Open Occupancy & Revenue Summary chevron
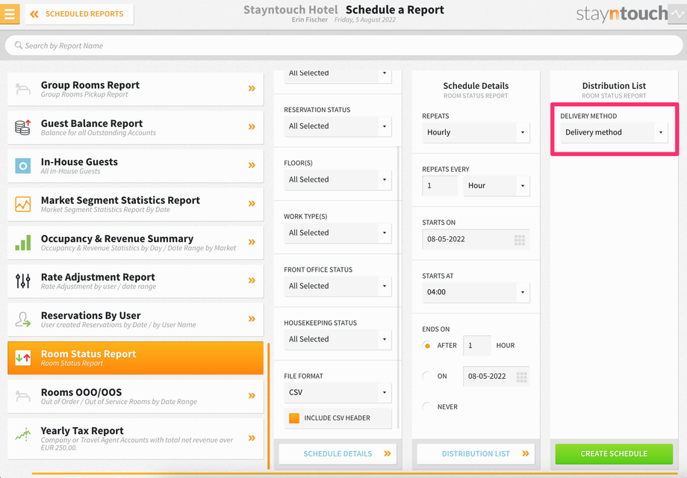Screen dimensions: 687x478 [252, 242]
